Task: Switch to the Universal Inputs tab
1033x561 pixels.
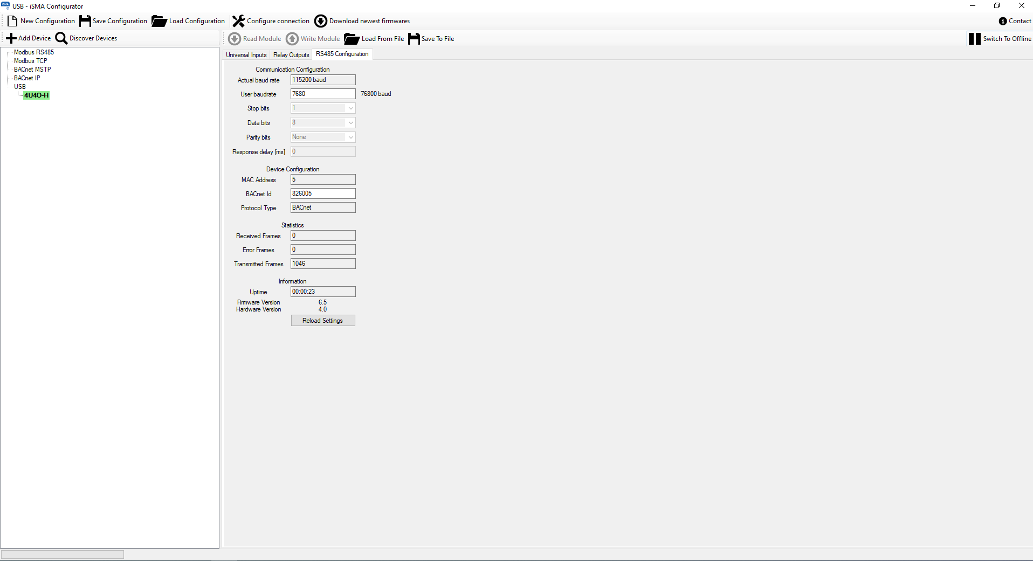Action: (246, 54)
